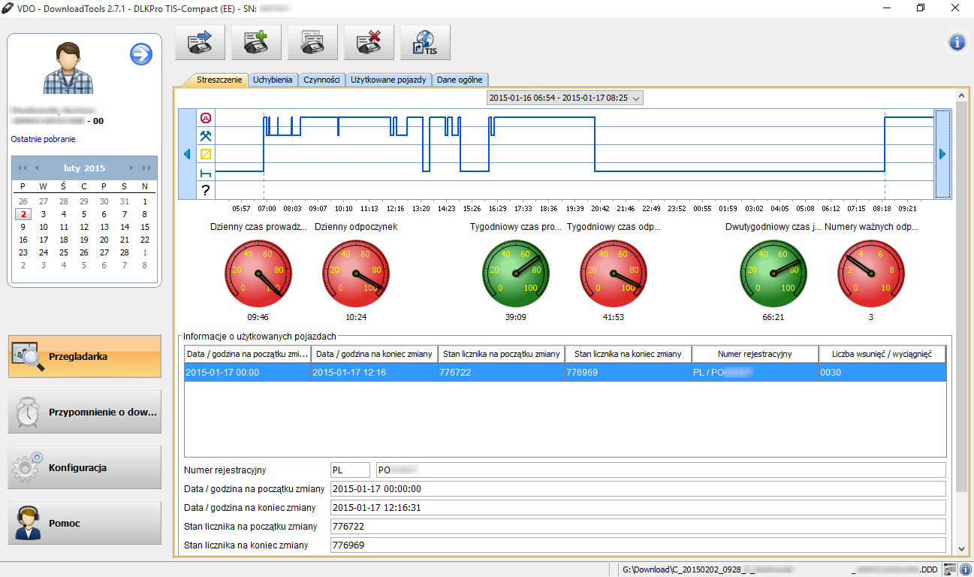Click the TIS globe toolbar button
Image resolution: width=974 pixels, height=577 pixels.
click(425, 43)
